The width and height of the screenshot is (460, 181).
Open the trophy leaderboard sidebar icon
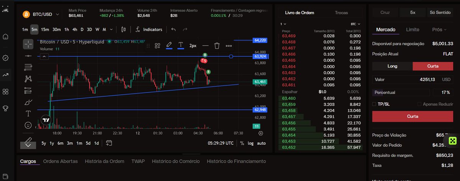tap(5, 109)
